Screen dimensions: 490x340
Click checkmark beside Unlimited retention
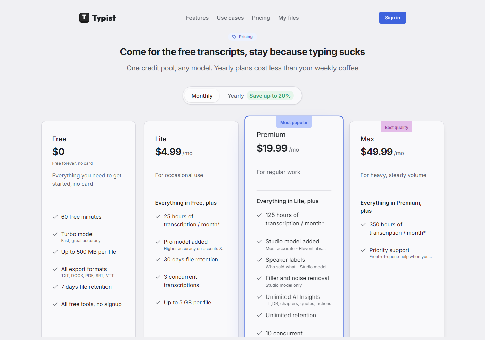(x=259, y=315)
